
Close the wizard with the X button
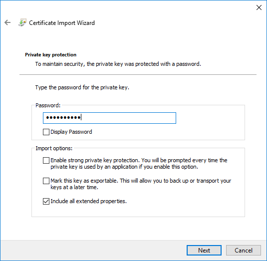[x=259, y=7]
